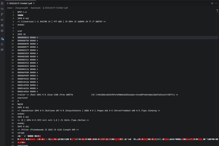Click the zhangmeng56 breadcrumb segment
Screen dimensions: 219x146
click(x=22, y=8)
